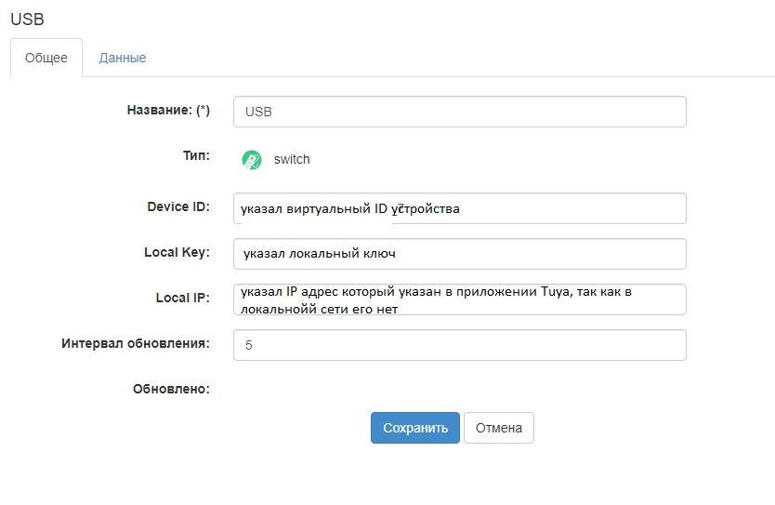Place cursor in Local Key field
The image size is (775, 505).
pos(459,253)
